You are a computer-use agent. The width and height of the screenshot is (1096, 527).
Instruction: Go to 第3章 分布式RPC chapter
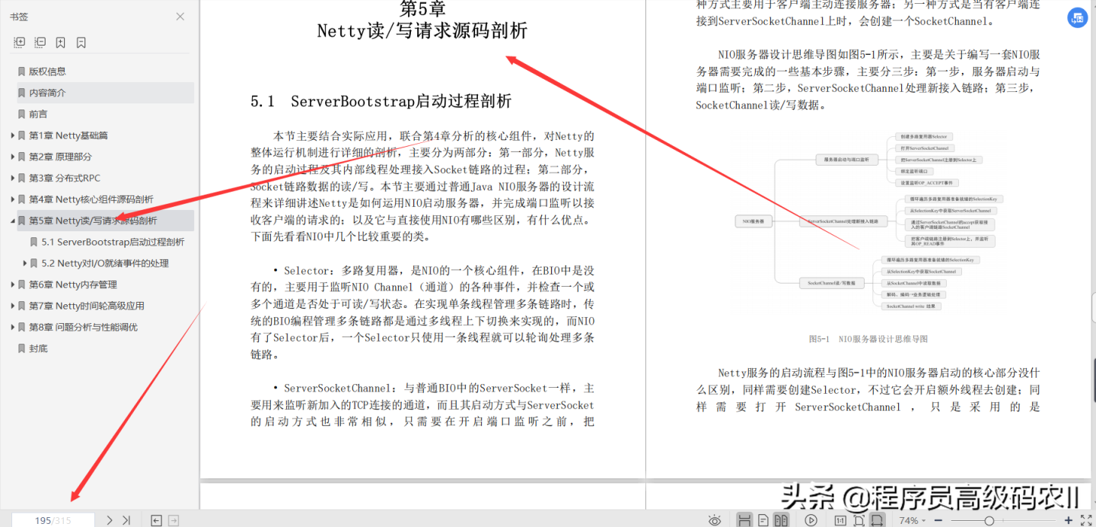pyautogui.click(x=65, y=178)
